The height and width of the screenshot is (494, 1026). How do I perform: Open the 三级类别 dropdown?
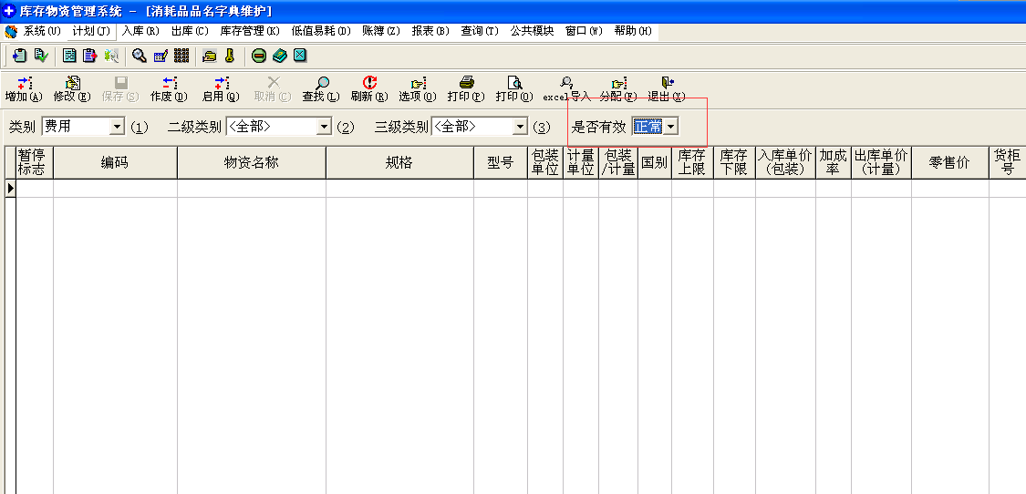pyautogui.click(x=520, y=127)
